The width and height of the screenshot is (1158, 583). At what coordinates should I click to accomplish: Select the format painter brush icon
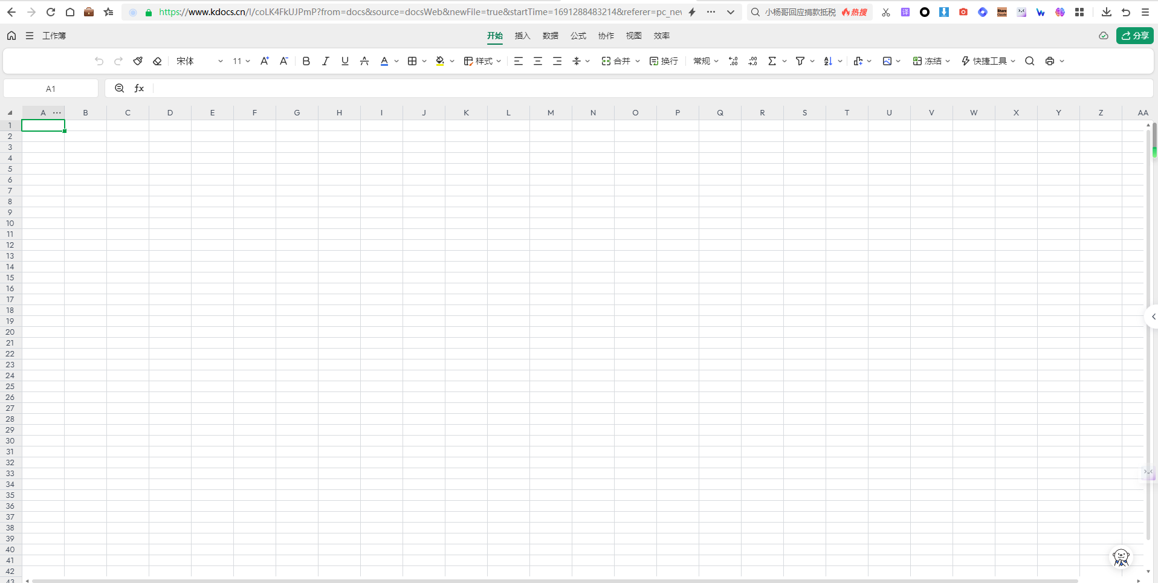coord(138,61)
